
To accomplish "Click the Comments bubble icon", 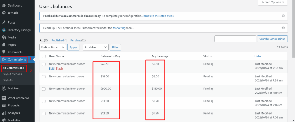I will point(4,52).
